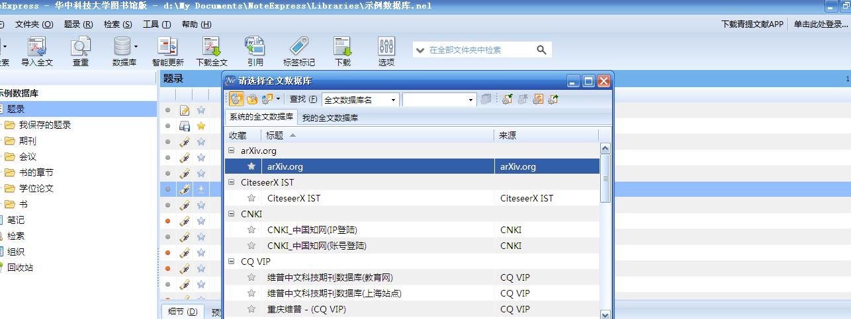Click the 数据库 database toolbar icon
Screen dimensions: 851x319
tap(122, 47)
